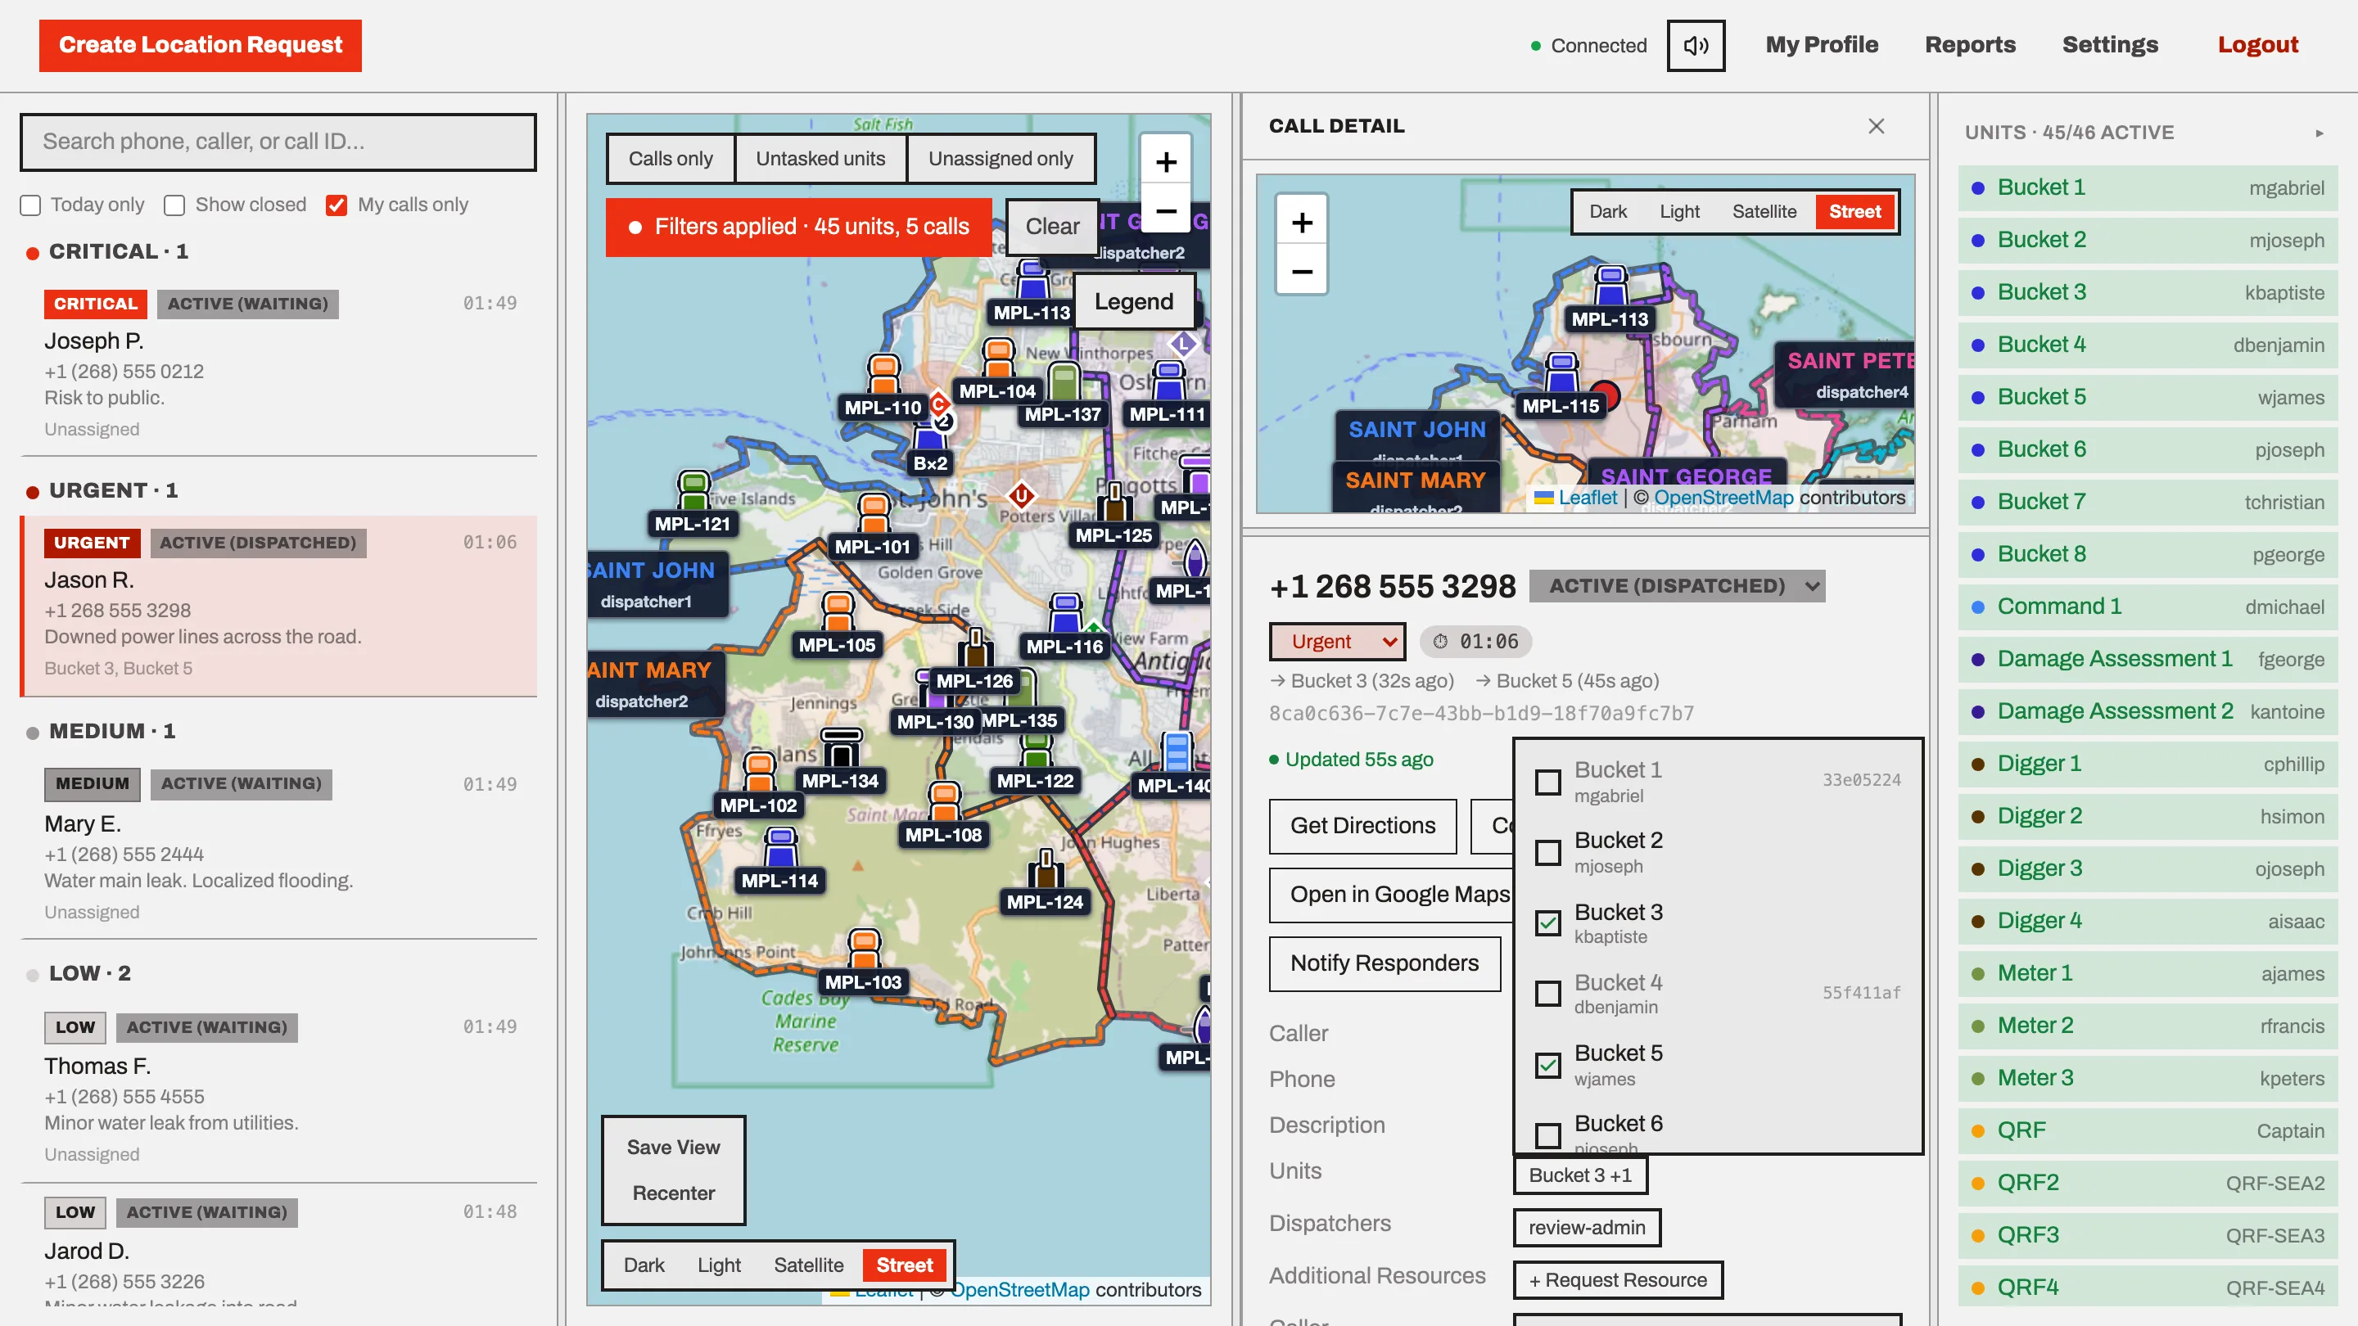Select the MPL-116 unit marker

(1064, 628)
